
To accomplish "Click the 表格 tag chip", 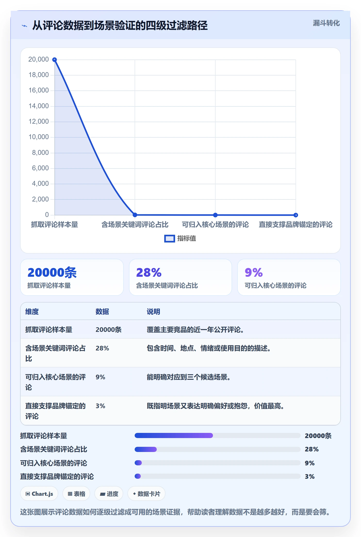I will (76, 494).
